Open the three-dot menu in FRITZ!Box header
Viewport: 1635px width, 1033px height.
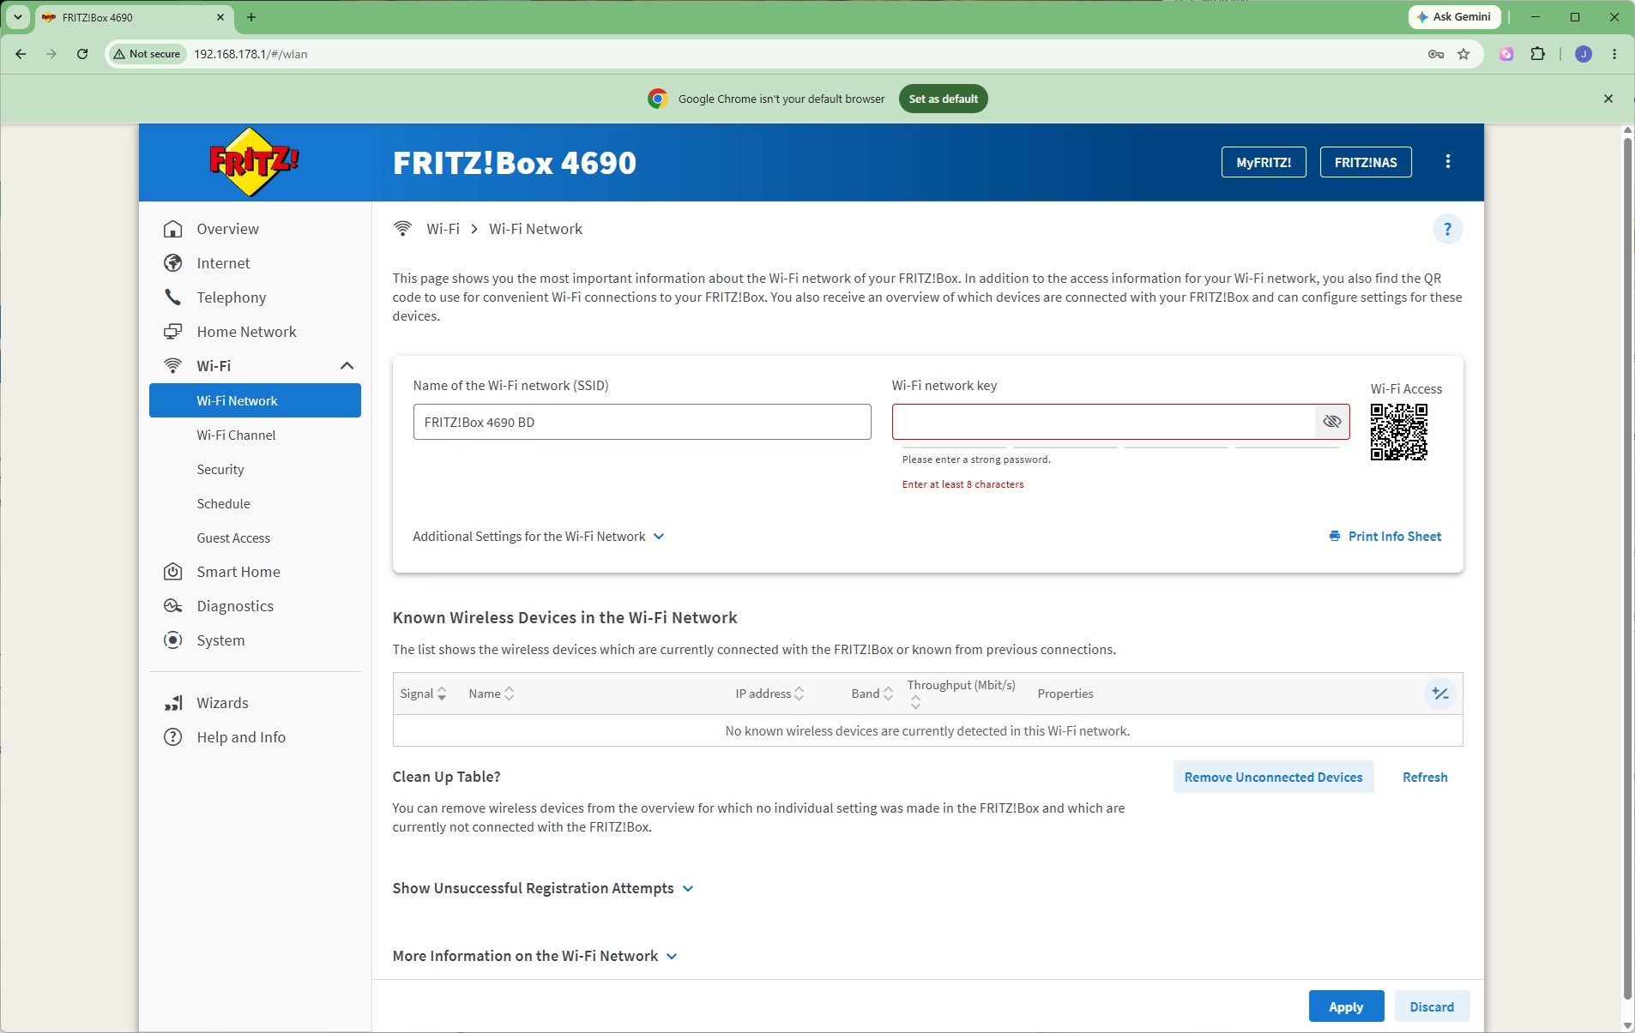1448,162
